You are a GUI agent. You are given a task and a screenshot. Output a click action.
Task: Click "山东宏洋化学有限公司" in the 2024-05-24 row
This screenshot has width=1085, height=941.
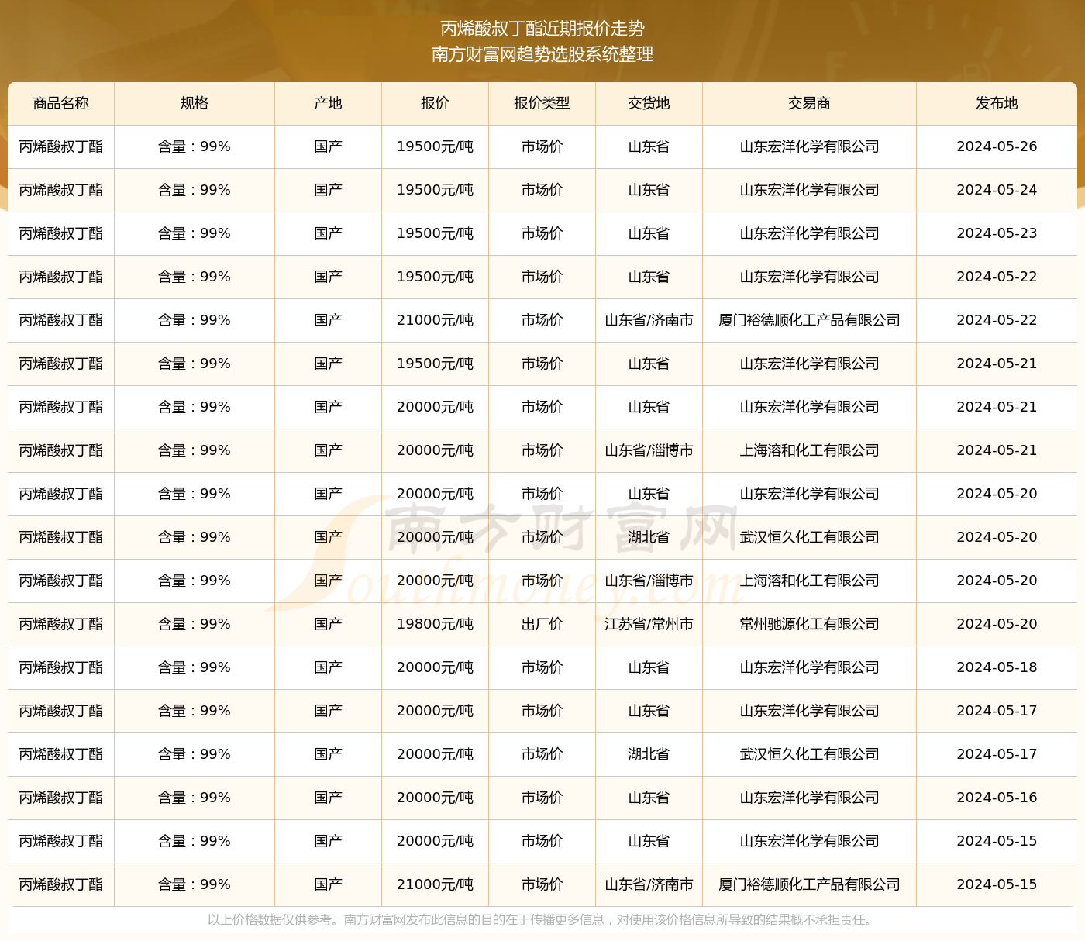coord(809,190)
